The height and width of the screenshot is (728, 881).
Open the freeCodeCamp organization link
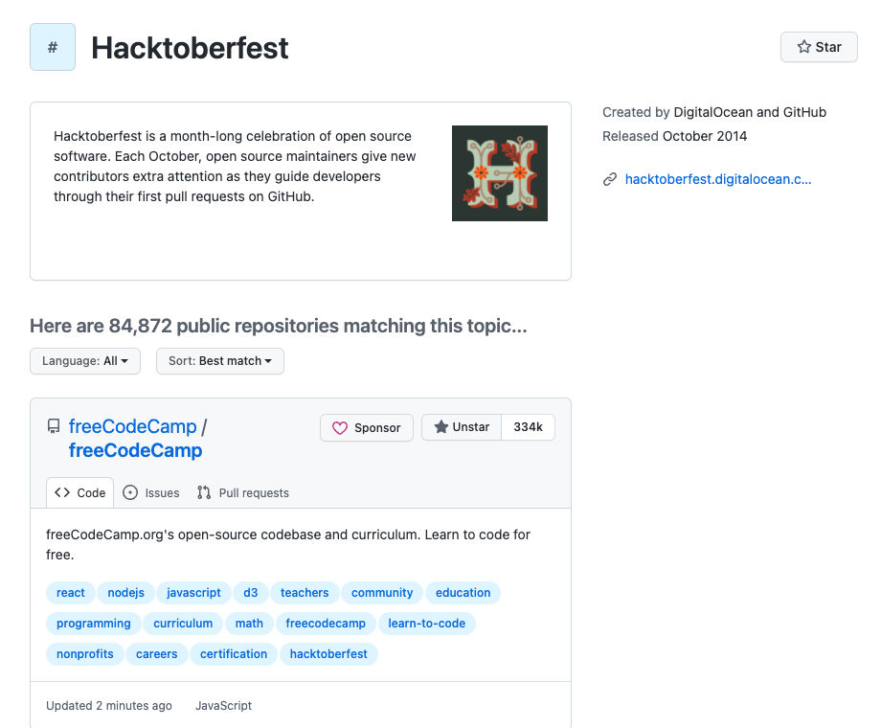(132, 426)
